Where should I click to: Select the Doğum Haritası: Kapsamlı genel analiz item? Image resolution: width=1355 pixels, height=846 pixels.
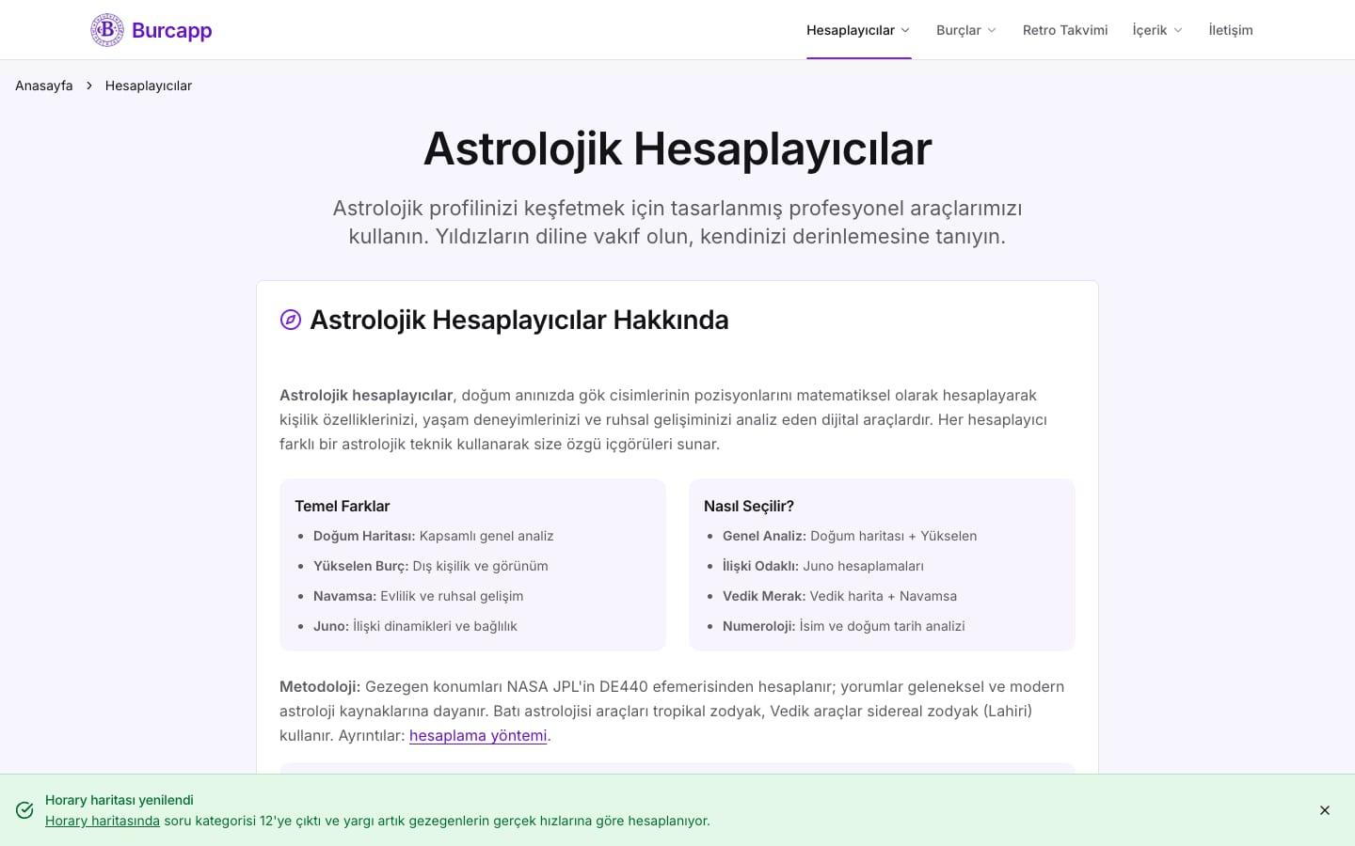coord(434,536)
